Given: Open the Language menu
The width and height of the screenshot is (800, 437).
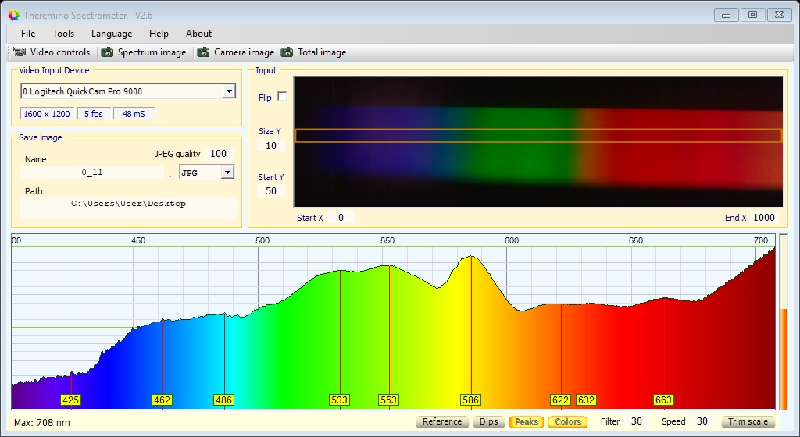Looking at the screenshot, I should pos(112,34).
